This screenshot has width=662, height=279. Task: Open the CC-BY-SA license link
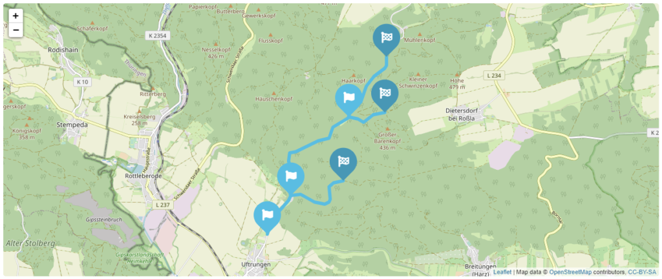click(x=642, y=273)
